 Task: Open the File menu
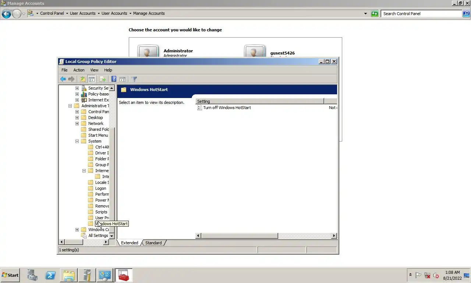[x=64, y=70]
